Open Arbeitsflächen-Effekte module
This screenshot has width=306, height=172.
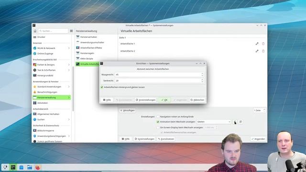pos(97,48)
